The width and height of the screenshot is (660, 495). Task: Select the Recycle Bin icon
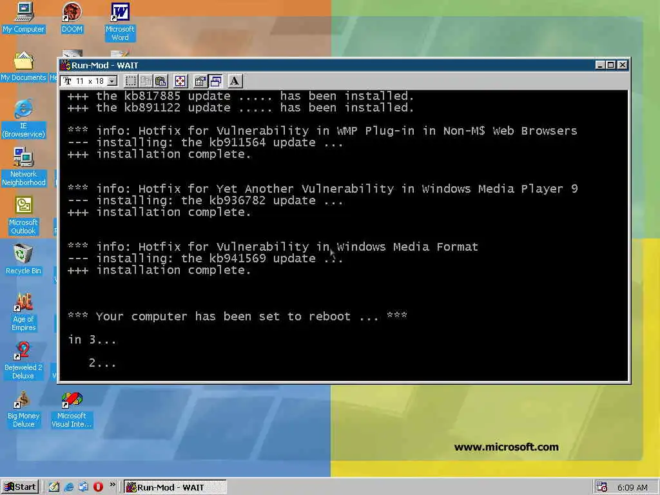coord(23,260)
